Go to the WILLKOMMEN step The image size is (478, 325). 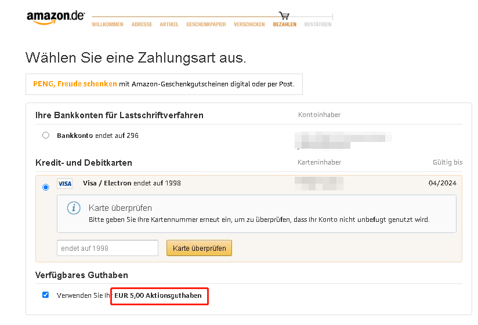tap(108, 24)
